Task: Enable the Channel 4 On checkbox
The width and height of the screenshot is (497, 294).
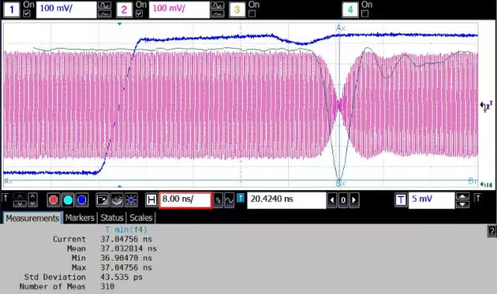Action: pyautogui.click(x=365, y=13)
